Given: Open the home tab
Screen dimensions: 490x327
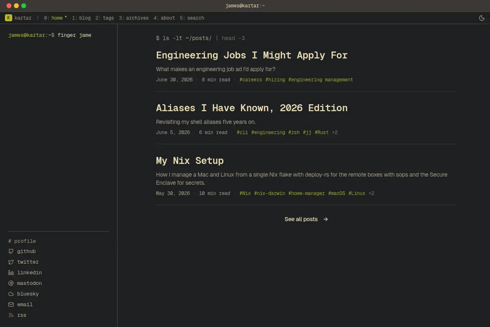Looking at the screenshot, I should 56,18.
